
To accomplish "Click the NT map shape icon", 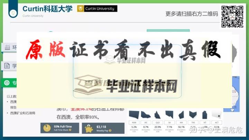I will coord(205,115).
